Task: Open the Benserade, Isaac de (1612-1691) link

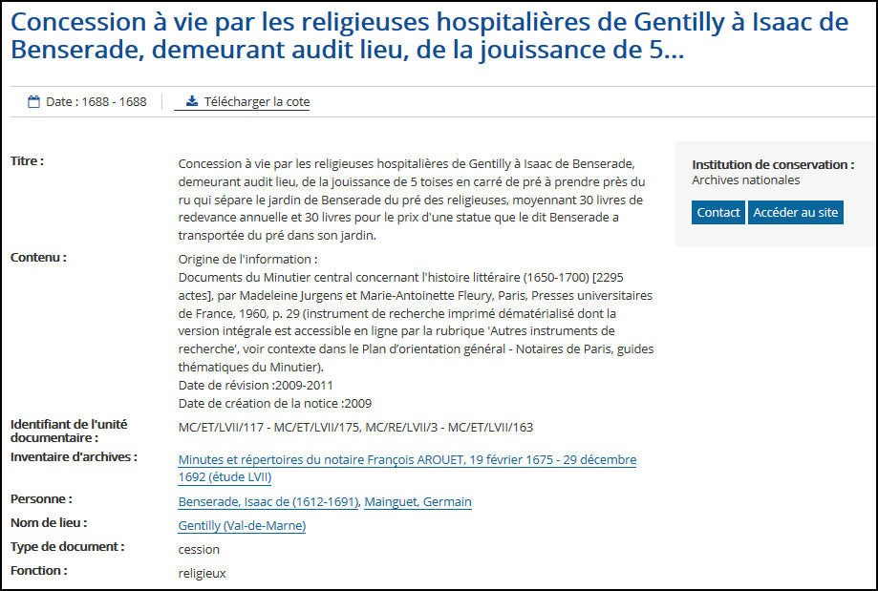Action: coord(268,502)
